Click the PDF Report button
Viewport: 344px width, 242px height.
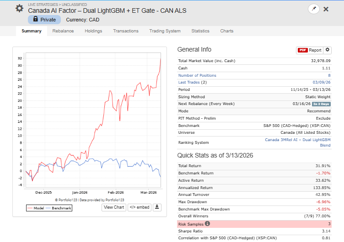point(310,50)
